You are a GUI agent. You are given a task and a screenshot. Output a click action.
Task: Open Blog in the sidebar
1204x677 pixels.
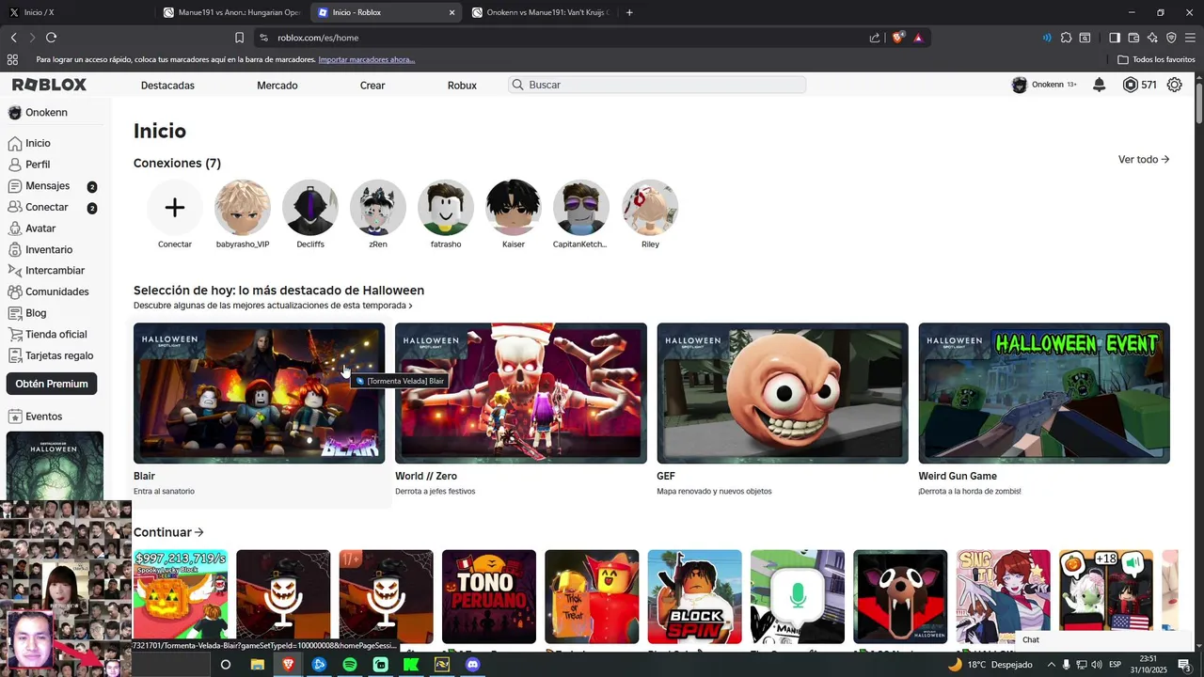click(27, 313)
